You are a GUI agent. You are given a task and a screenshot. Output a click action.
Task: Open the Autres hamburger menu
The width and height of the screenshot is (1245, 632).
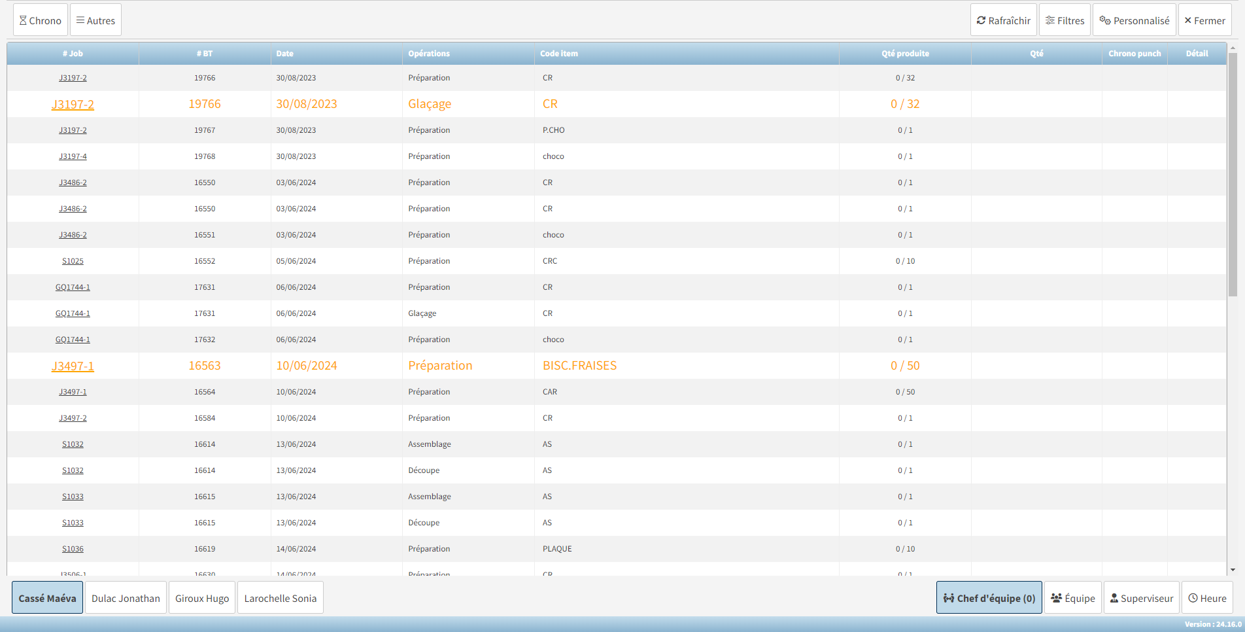click(x=80, y=20)
